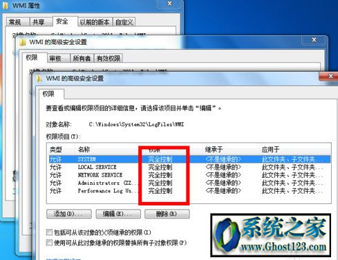Click the folder icon in the WMI 属性 title bar
Screen dimensions: 338x260
[x=5, y=6]
